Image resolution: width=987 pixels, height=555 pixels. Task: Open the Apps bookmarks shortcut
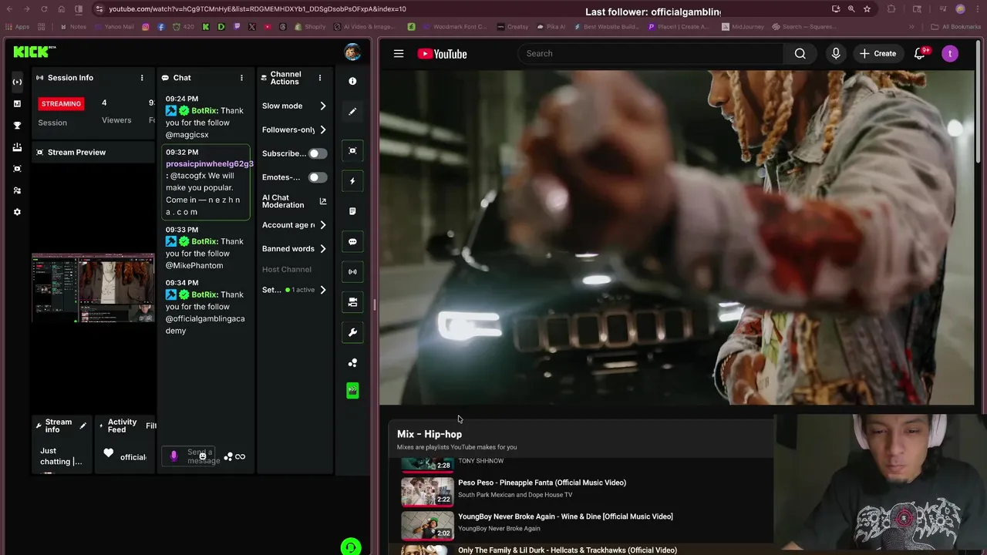coord(17,27)
